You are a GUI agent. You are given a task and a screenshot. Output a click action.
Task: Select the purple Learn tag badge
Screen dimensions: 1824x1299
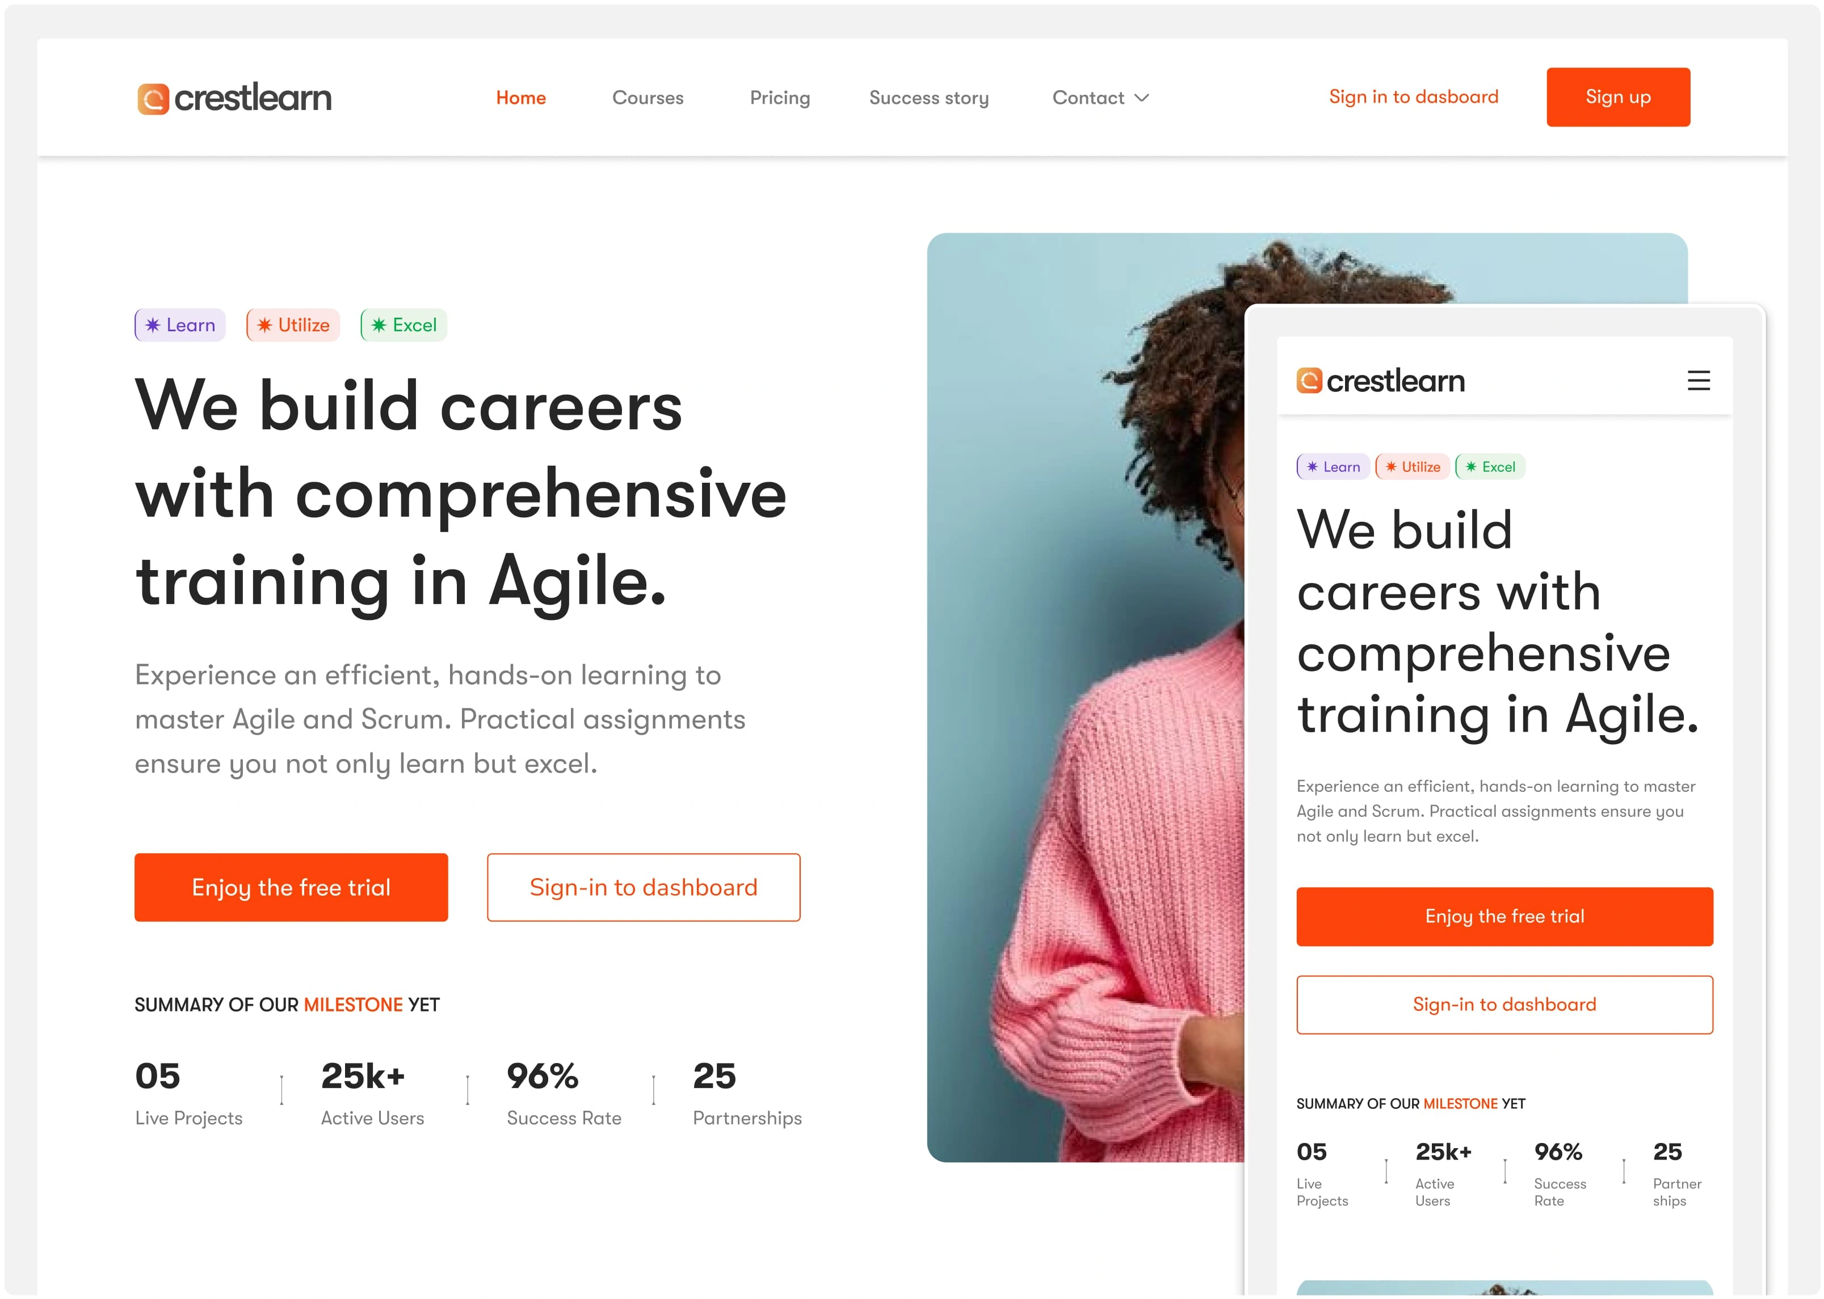180,324
